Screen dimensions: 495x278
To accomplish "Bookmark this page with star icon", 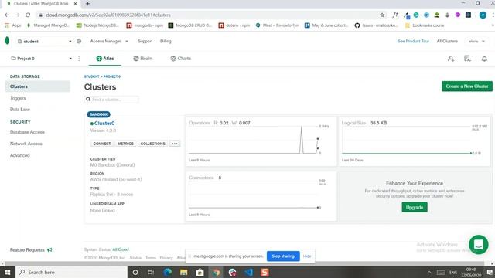I will 382,15.
